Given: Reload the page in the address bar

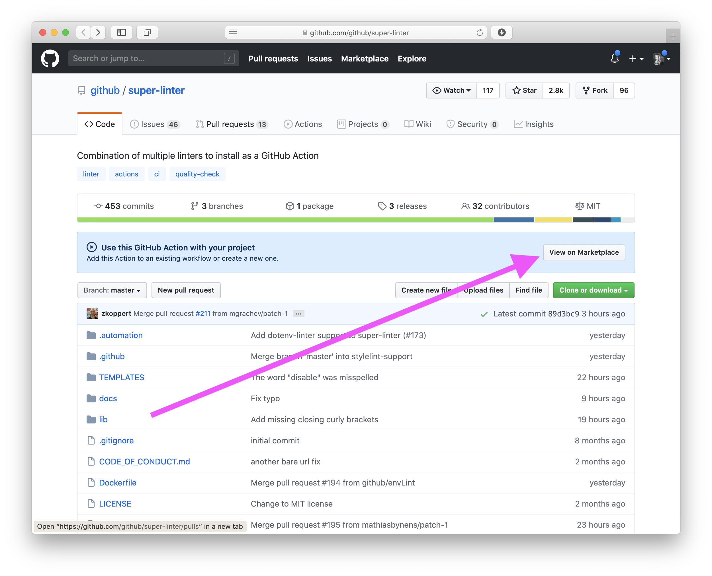Looking at the screenshot, I should (x=480, y=32).
